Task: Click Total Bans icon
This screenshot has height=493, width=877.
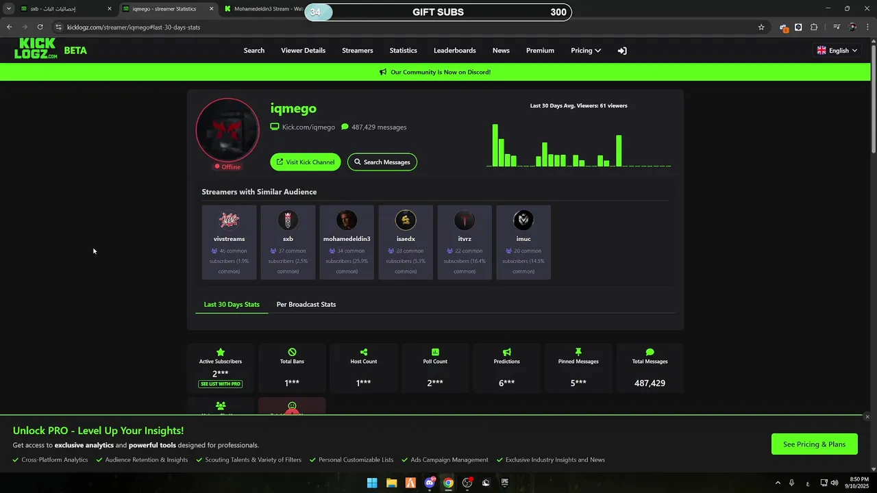Action: click(x=292, y=352)
